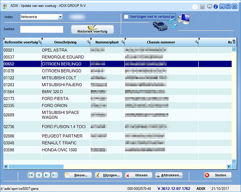Click the ADIX label in status bar
This screenshot has width=241, height=192.
[x=201, y=188]
